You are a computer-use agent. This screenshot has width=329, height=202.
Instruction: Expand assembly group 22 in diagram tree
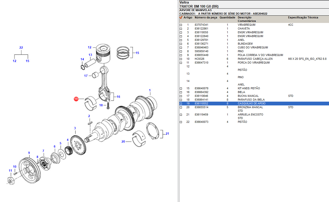[21, 48]
